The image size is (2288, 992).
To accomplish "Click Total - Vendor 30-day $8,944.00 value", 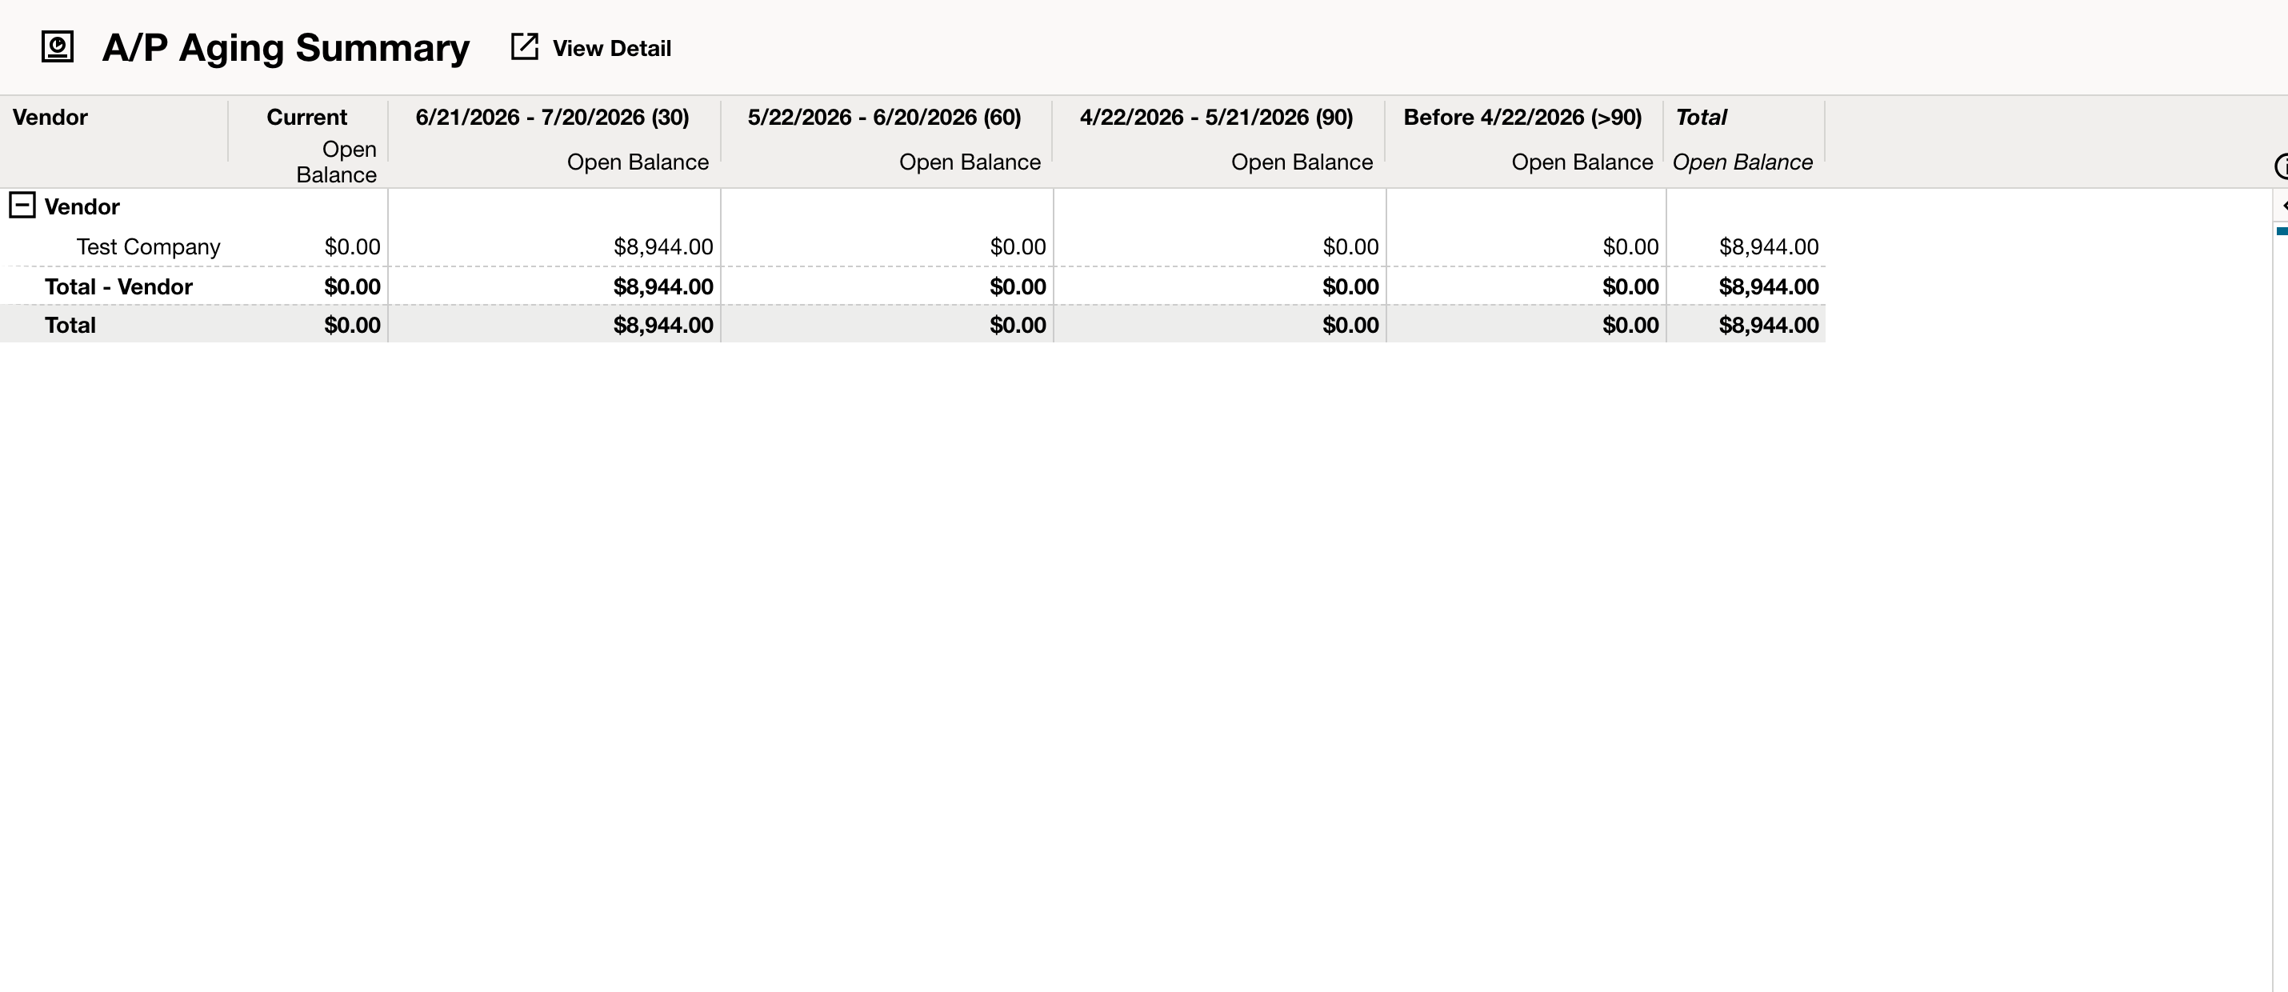I will click(x=663, y=287).
